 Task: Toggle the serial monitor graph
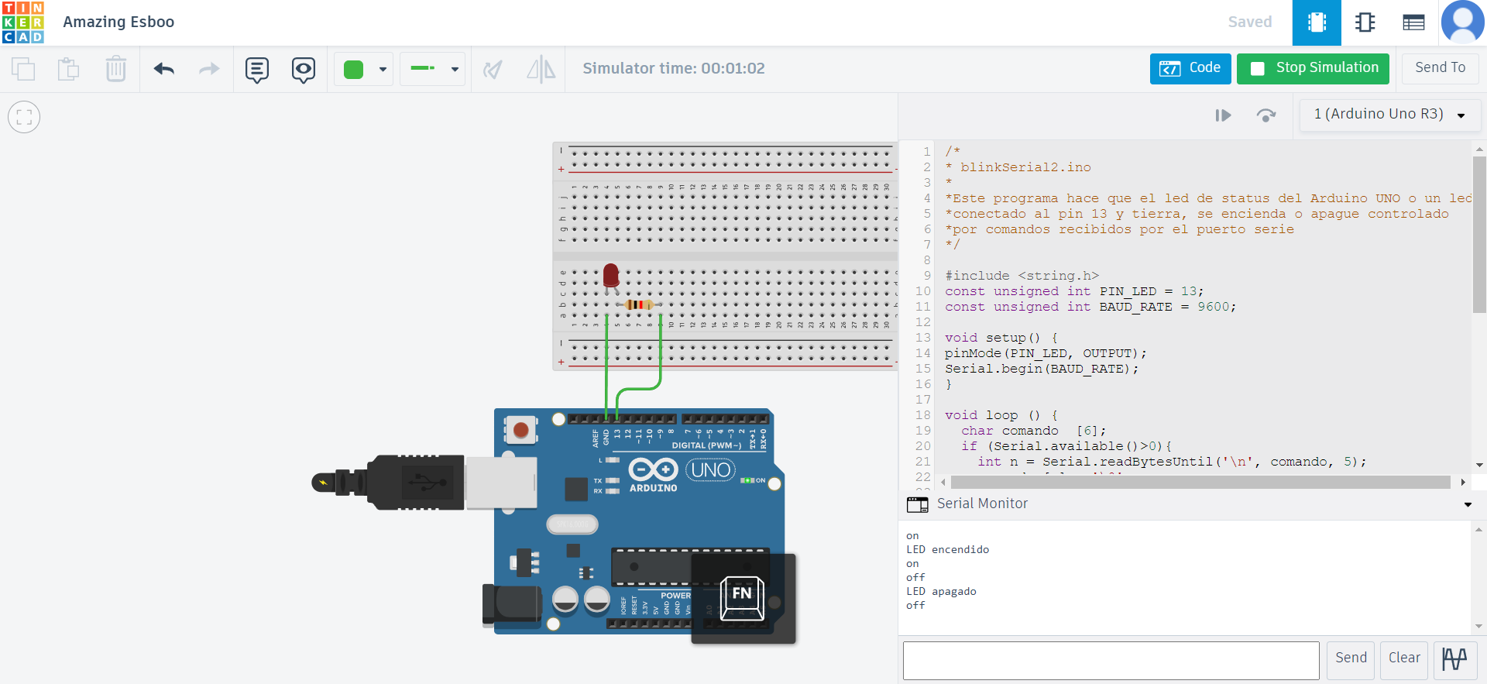1454,659
